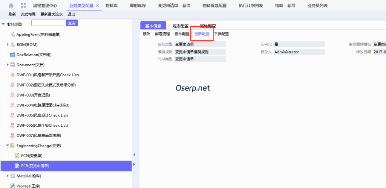Click the ApplingForm tree item icon
The width and height of the screenshot is (386, 188).
click(12, 35)
